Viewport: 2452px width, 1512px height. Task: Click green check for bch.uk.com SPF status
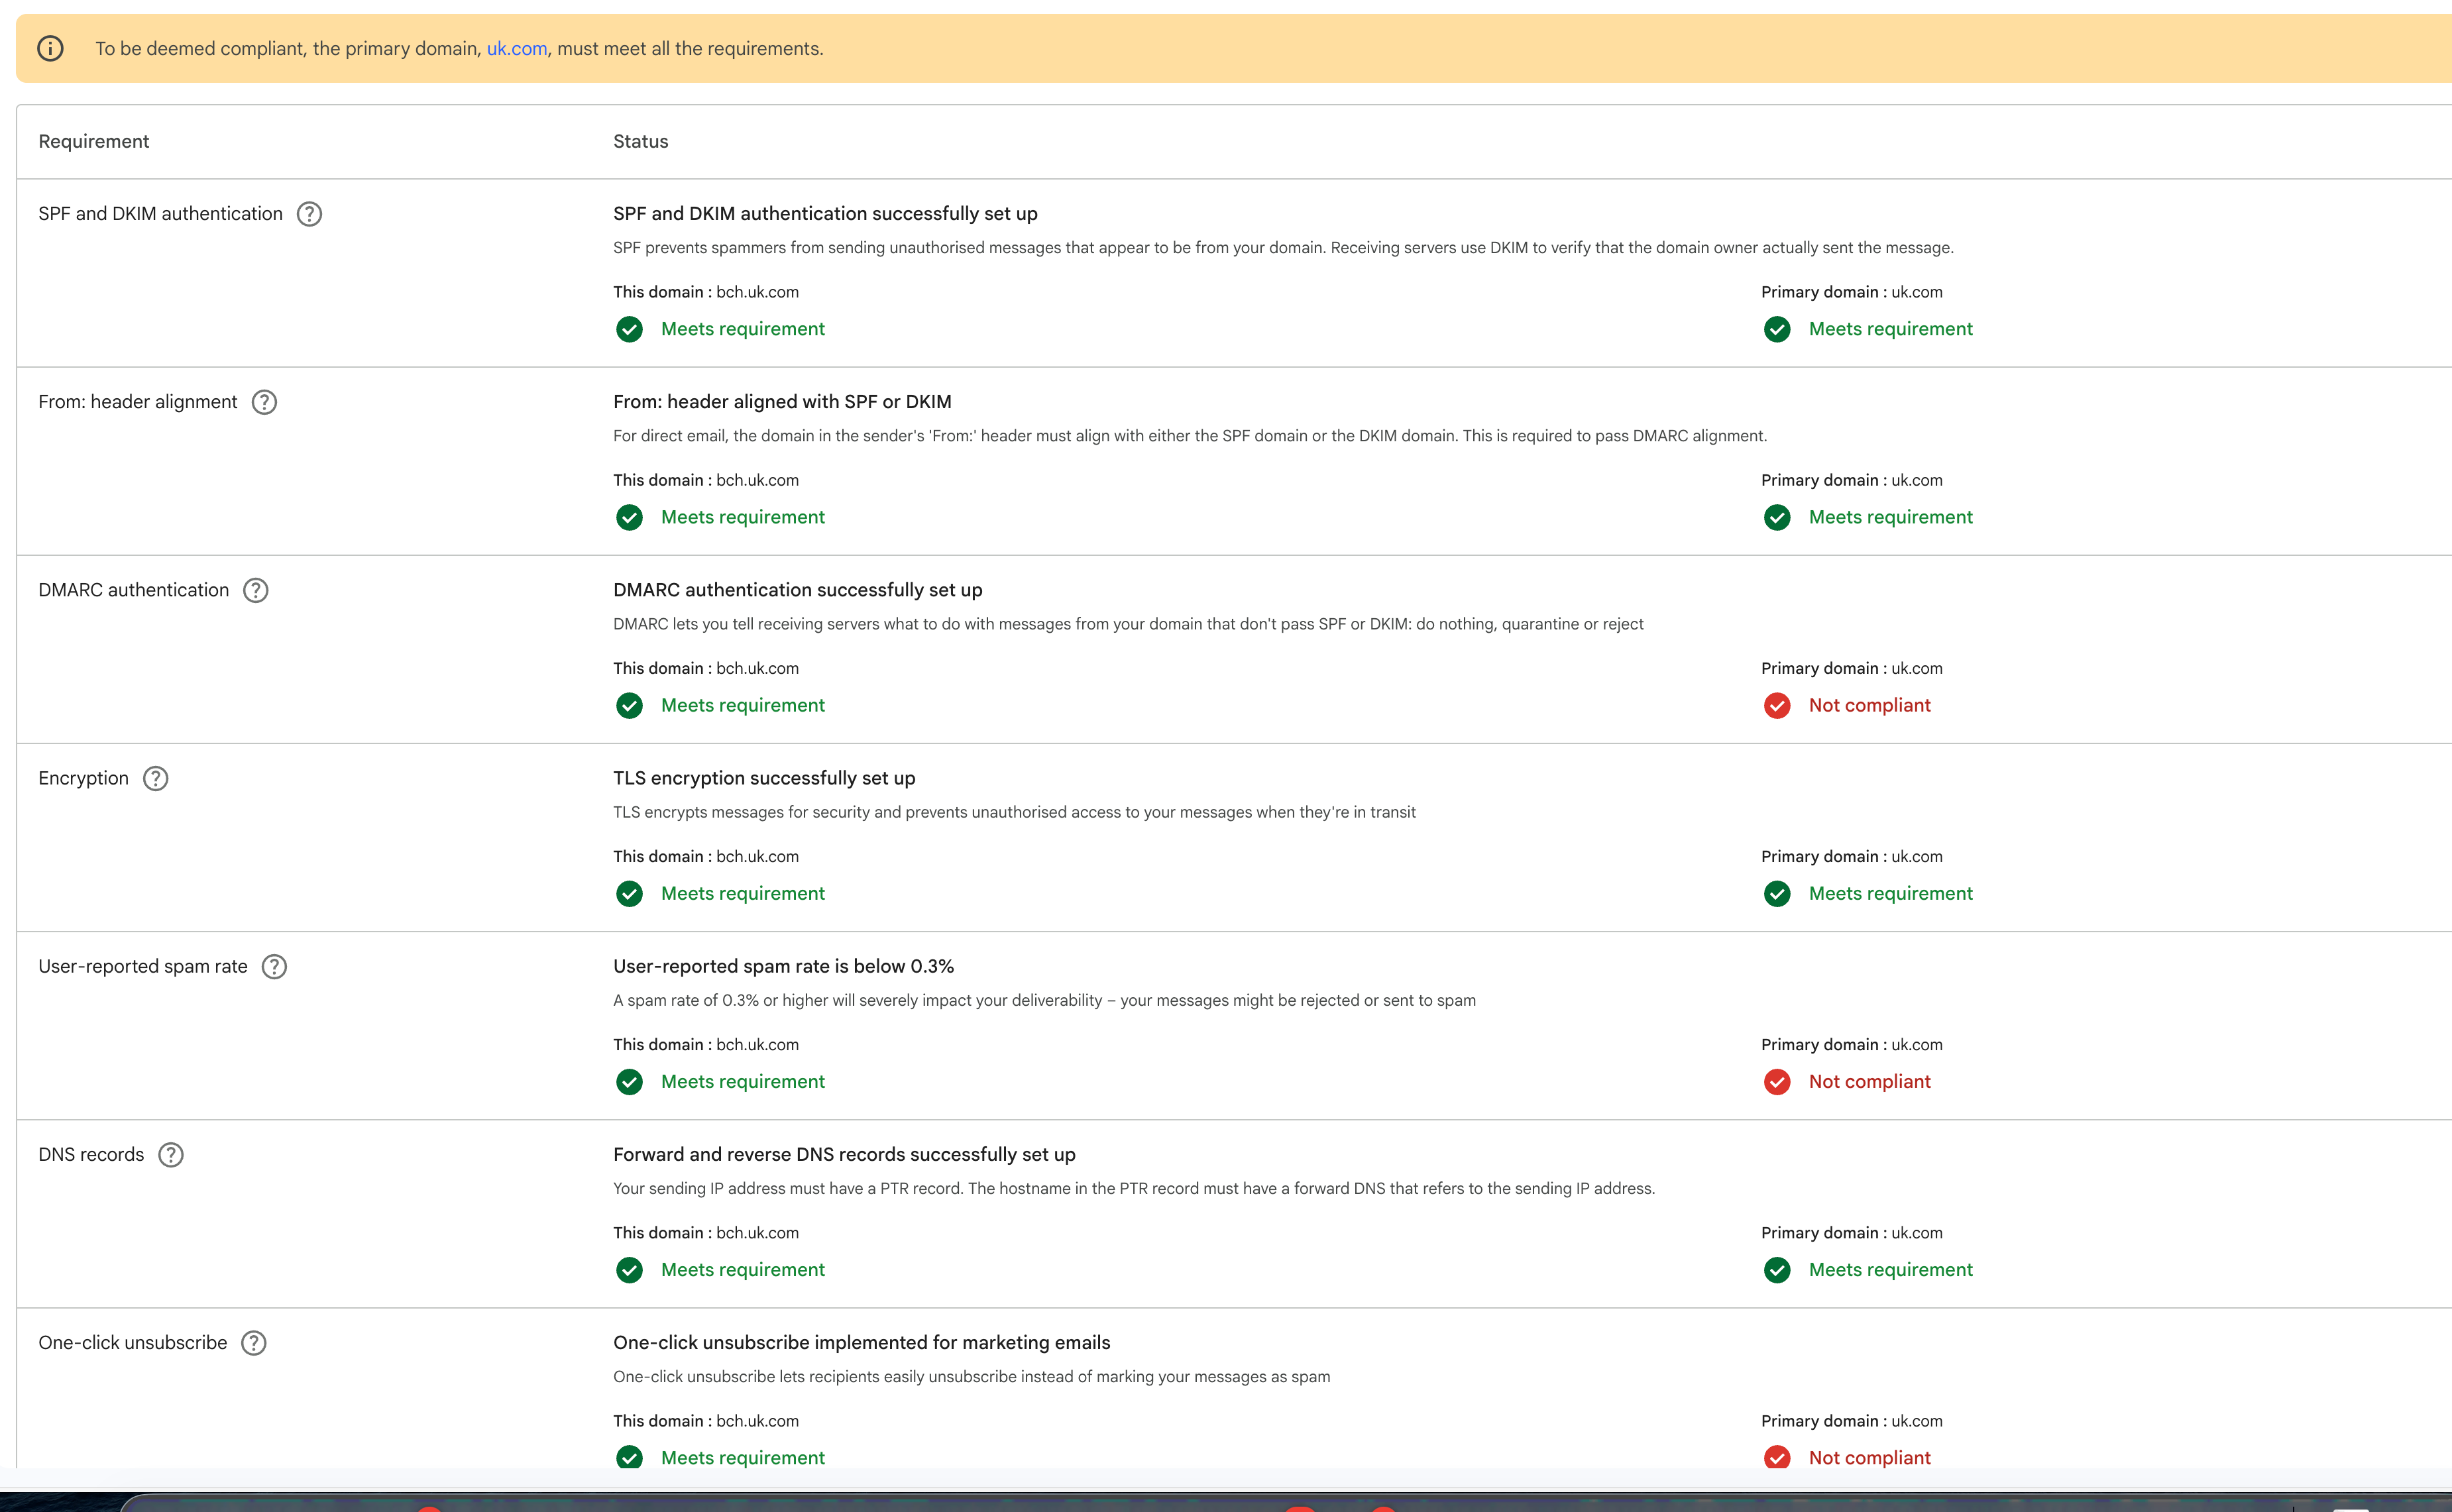[629, 329]
